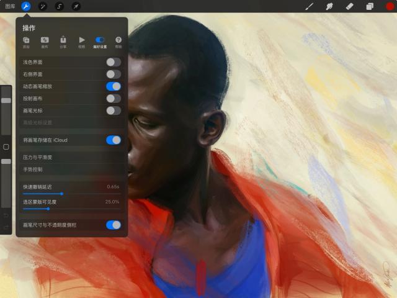This screenshot has width=397, height=298.
Task: Select the Eraser tool
Action: pyautogui.click(x=349, y=6)
